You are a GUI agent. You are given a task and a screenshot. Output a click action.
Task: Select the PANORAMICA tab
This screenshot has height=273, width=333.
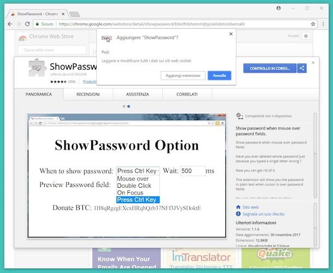coord(39,94)
